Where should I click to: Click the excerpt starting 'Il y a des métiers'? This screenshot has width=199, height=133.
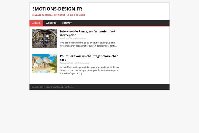[89, 44]
